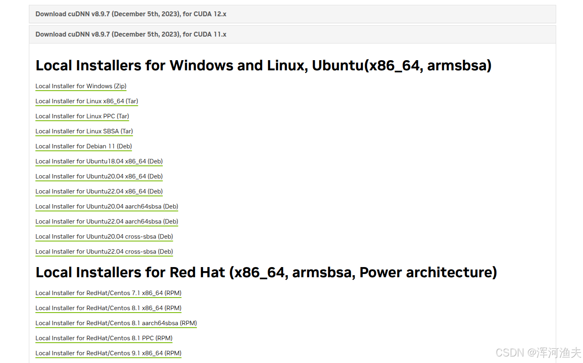Open Local Installer for Windows (Zip)
Viewport: 583px width, 363px height.
(81, 86)
